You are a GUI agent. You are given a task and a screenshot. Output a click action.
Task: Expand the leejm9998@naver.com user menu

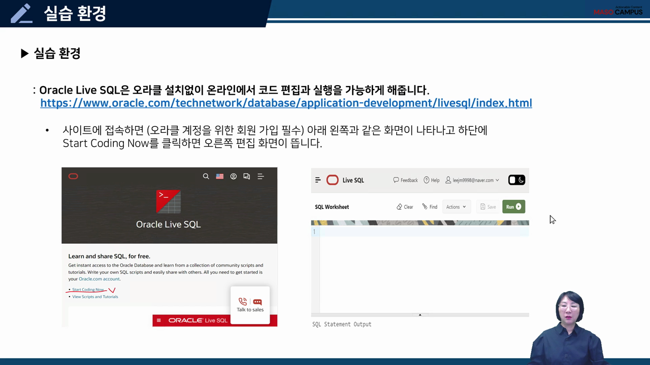tap(472, 180)
